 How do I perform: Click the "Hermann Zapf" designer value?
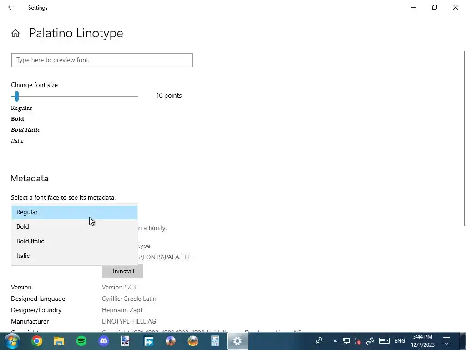click(x=122, y=310)
